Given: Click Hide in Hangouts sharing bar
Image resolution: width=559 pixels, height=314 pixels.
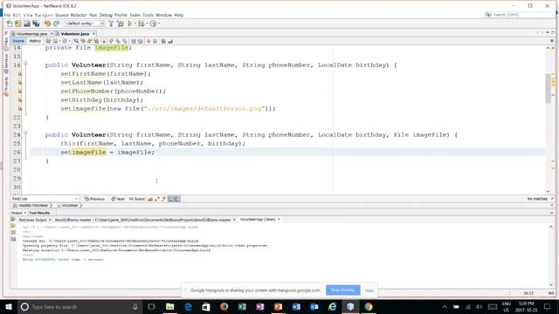Looking at the screenshot, I should (x=369, y=290).
